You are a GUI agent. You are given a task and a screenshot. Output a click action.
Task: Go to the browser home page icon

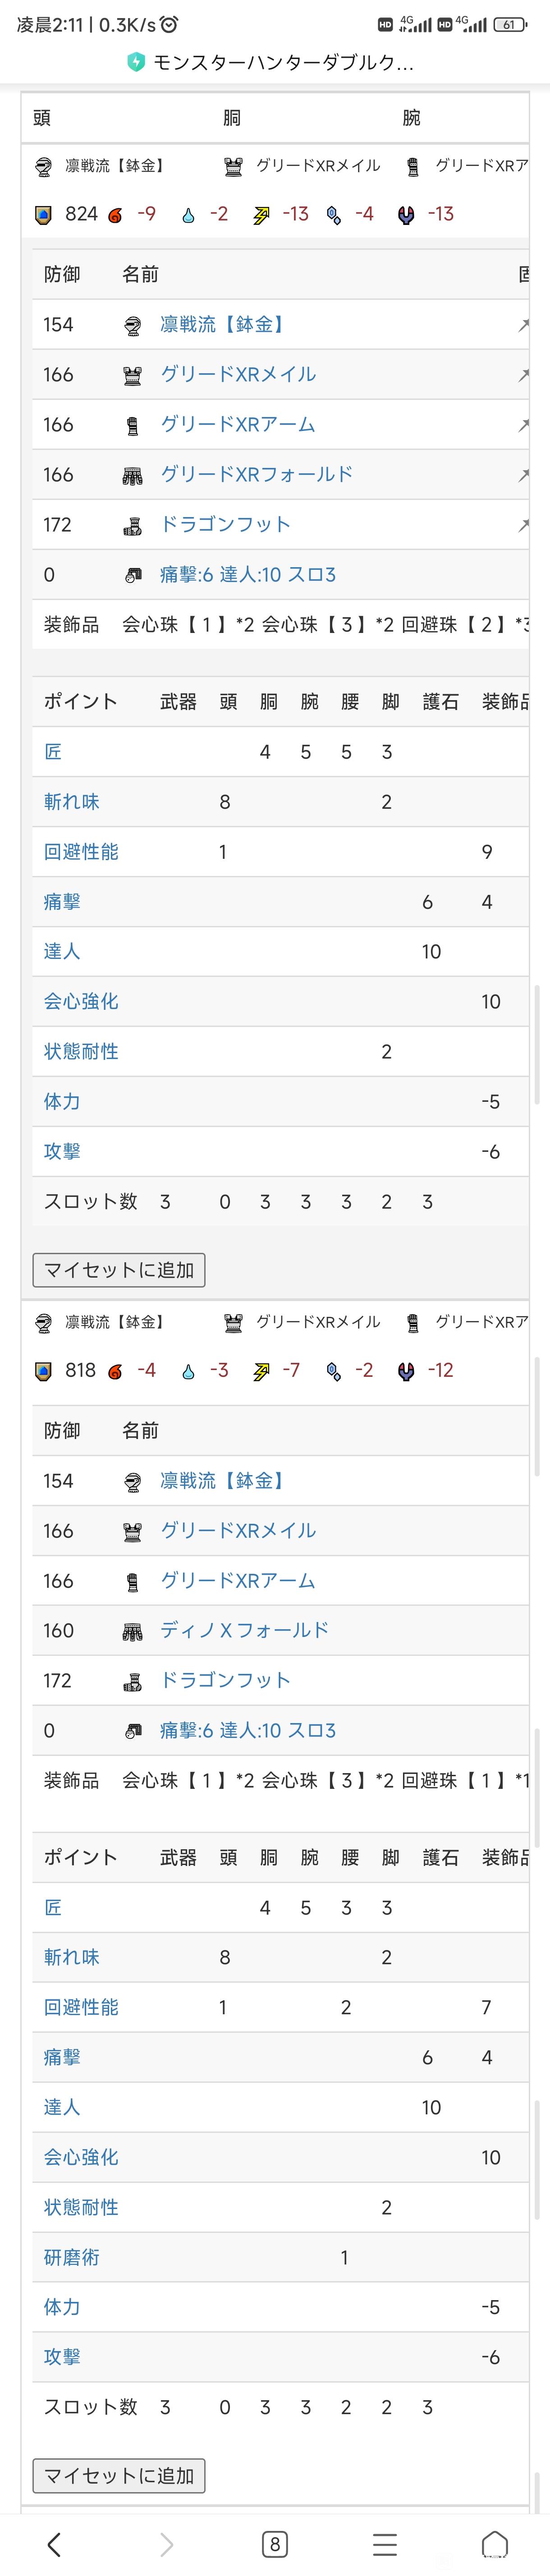click(x=495, y=2544)
